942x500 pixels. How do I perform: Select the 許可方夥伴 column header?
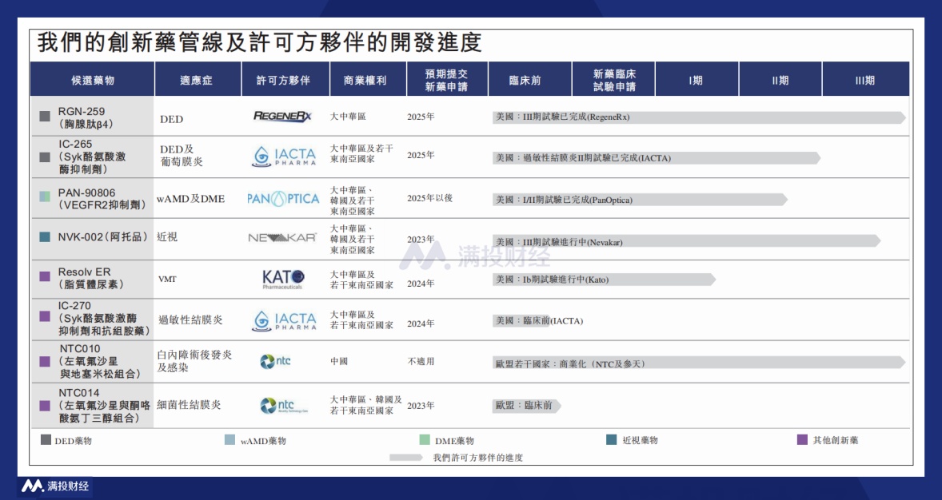point(283,81)
